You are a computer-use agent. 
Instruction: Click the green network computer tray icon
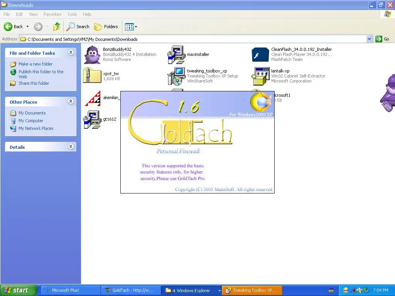(x=366, y=290)
